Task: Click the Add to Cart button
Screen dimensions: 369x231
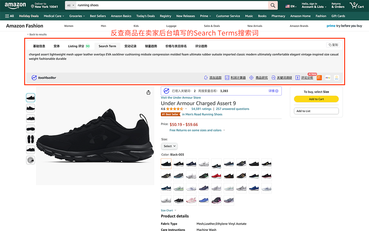Action: pos(316,99)
